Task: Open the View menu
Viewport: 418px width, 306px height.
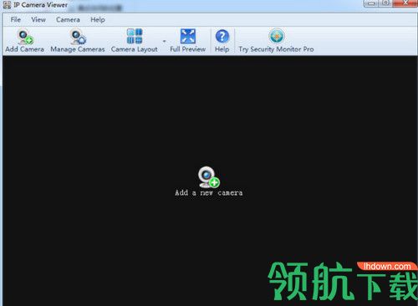Action: point(38,19)
